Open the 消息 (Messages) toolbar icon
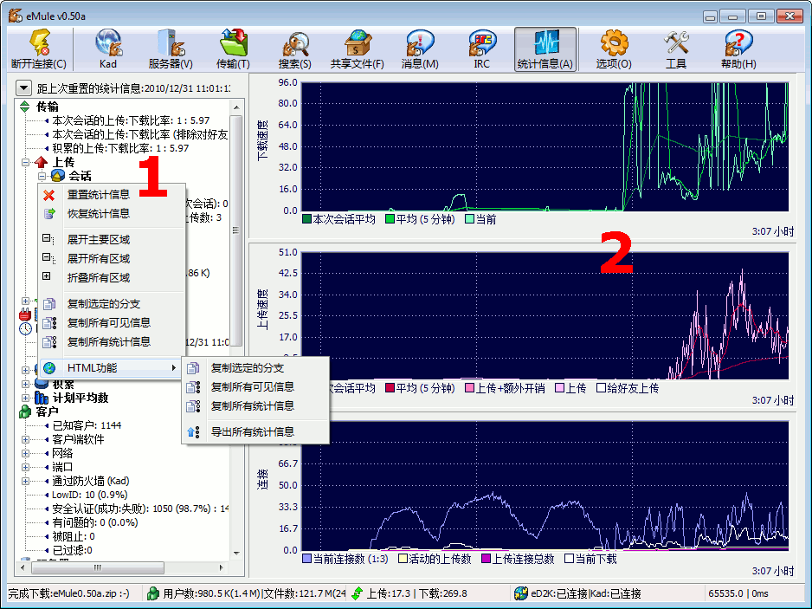The height and width of the screenshot is (609, 812). pyautogui.click(x=420, y=49)
